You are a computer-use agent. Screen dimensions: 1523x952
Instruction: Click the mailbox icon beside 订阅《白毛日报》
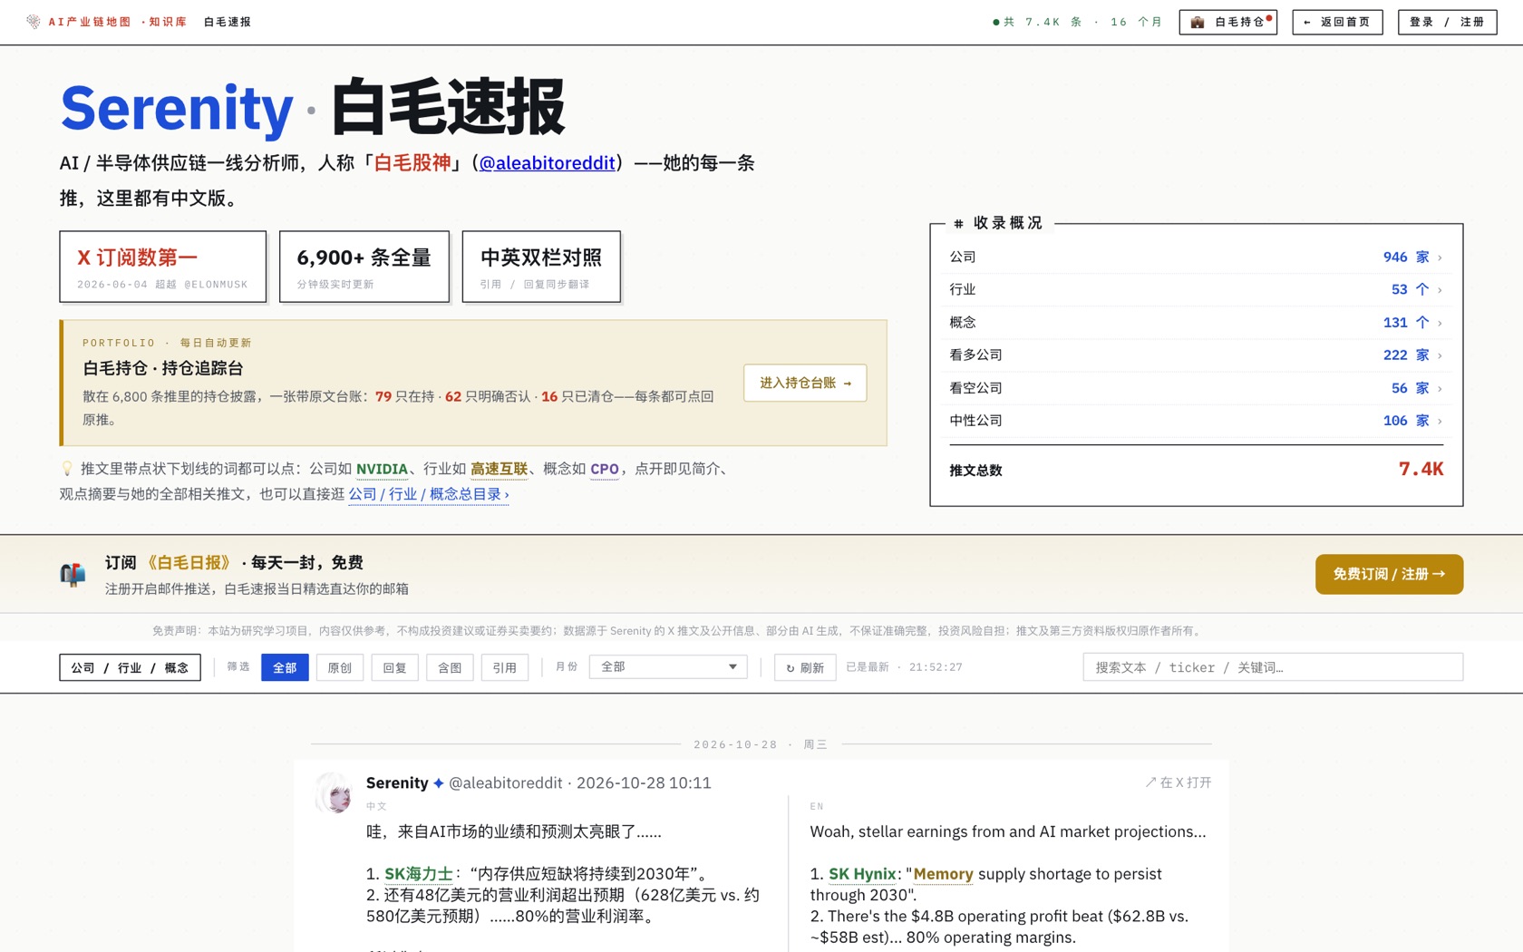point(73,574)
